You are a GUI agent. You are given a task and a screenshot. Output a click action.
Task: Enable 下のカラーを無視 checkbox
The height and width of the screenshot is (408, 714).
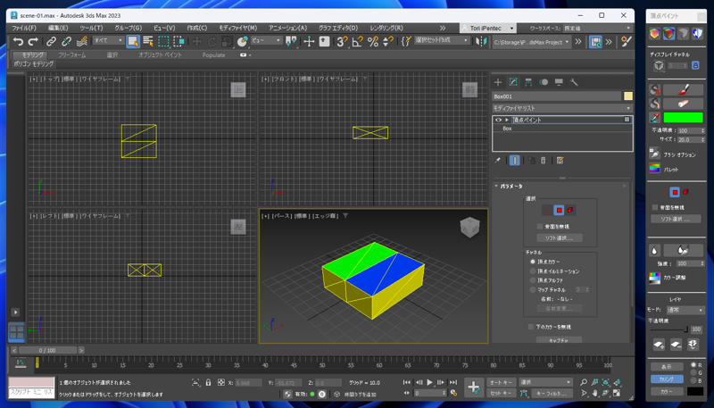click(x=531, y=327)
